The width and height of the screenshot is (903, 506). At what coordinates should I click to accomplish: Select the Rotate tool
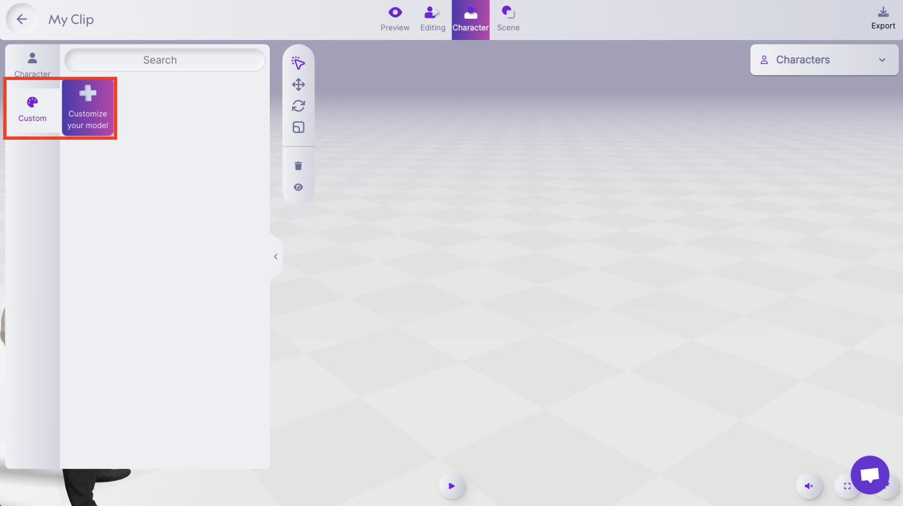point(298,106)
